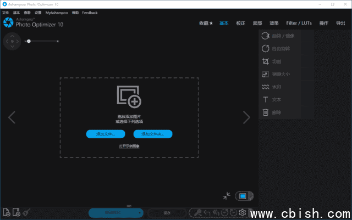Click the small handle above bottom toolbar
The width and height of the screenshot is (352, 220).
coord(129,206)
